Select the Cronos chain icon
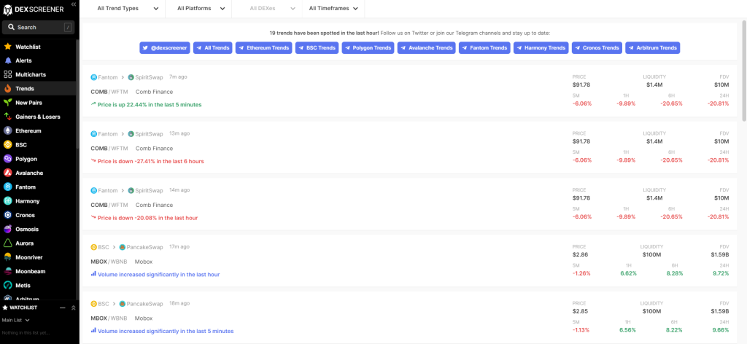 [x=7, y=215]
